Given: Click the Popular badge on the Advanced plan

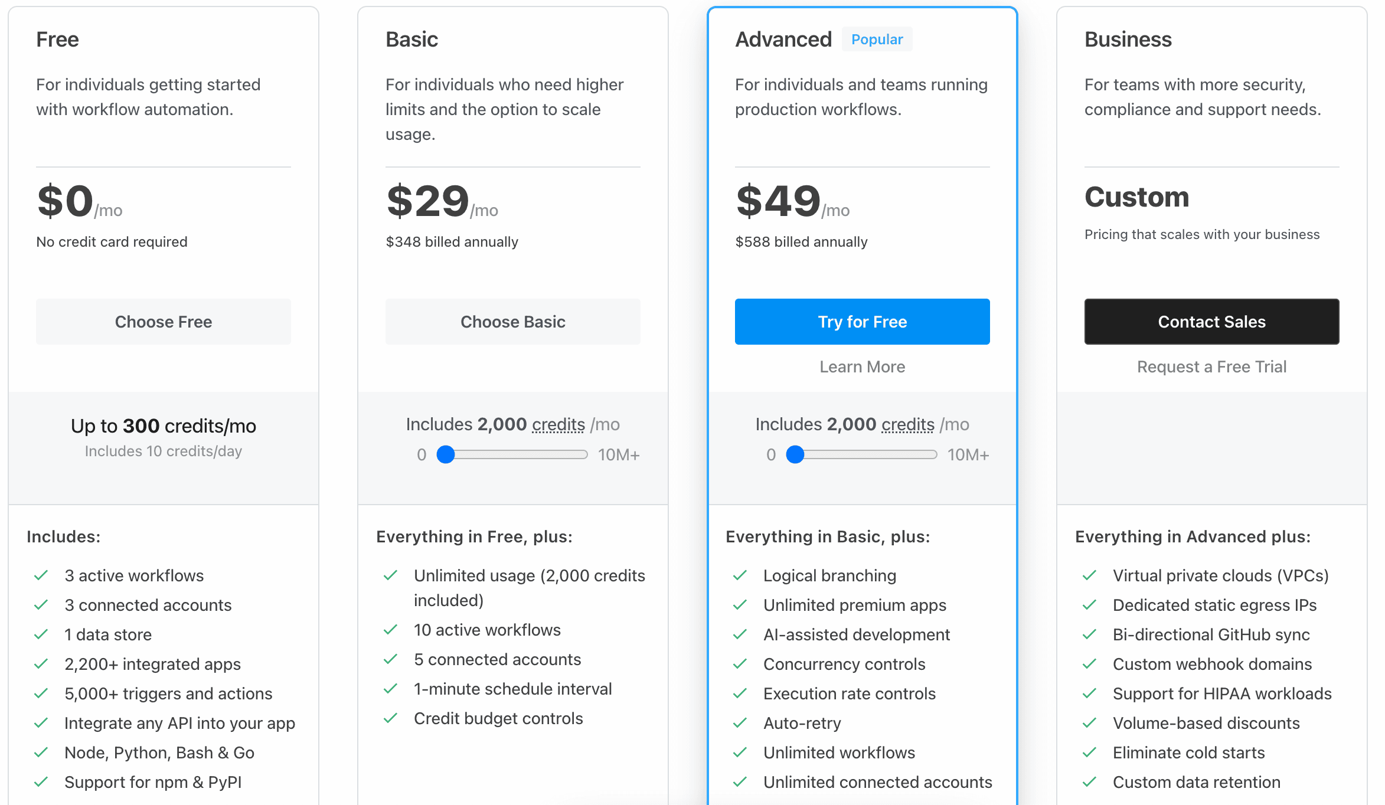Looking at the screenshot, I should 877,39.
